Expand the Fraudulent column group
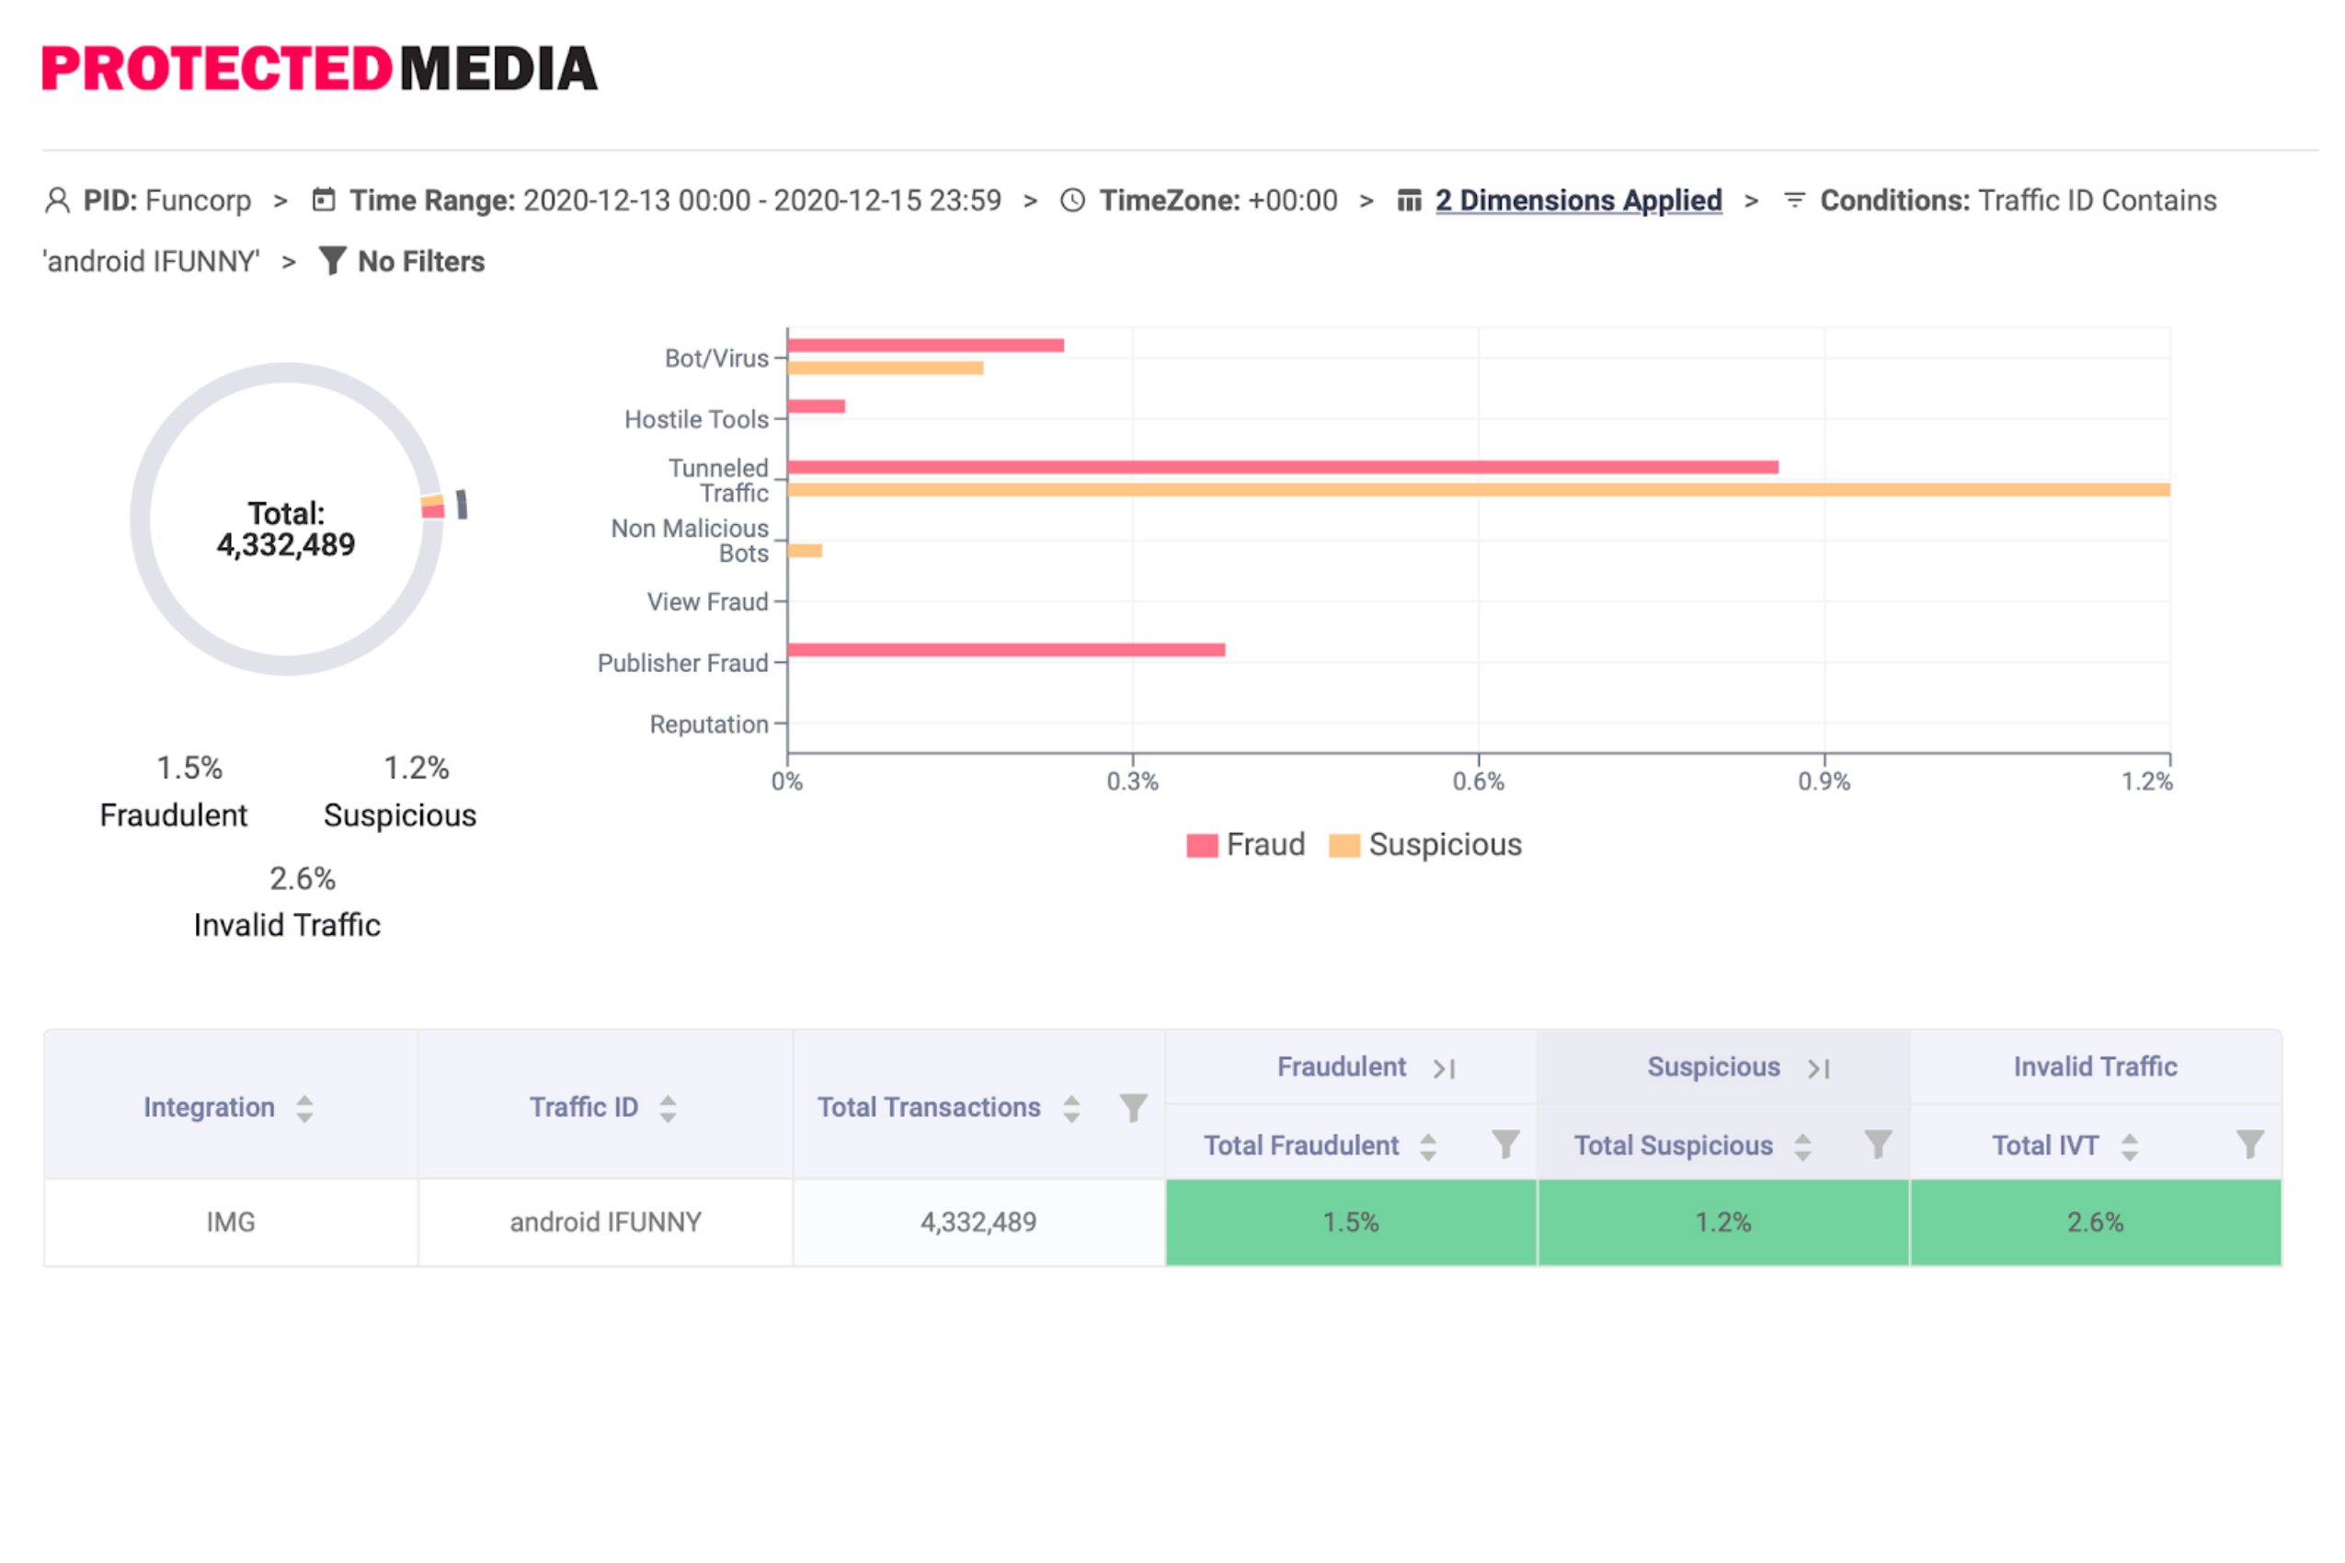 1444,1068
